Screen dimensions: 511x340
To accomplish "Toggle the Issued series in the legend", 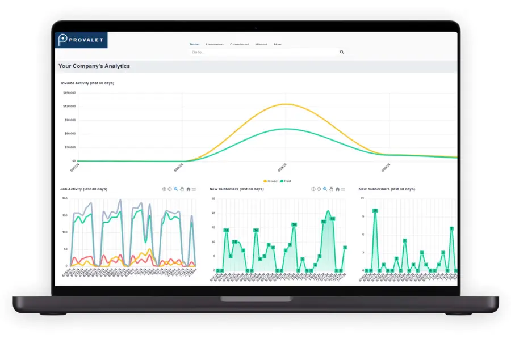I will tap(270, 181).
